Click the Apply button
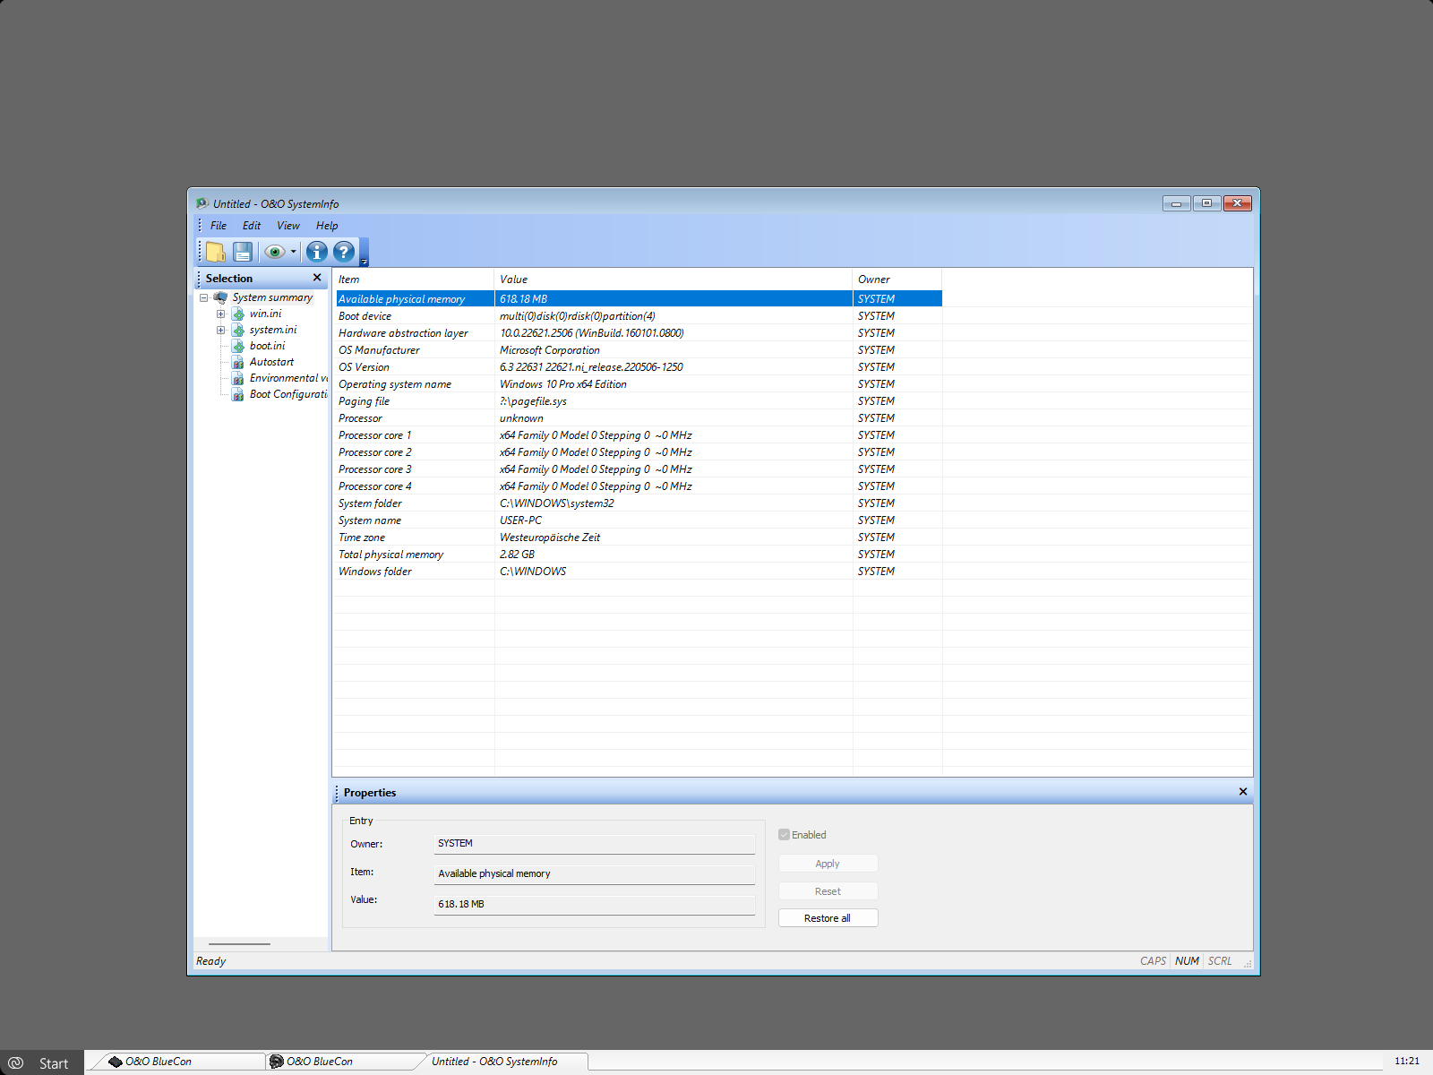1433x1075 pixels. [x=828, y=864]
